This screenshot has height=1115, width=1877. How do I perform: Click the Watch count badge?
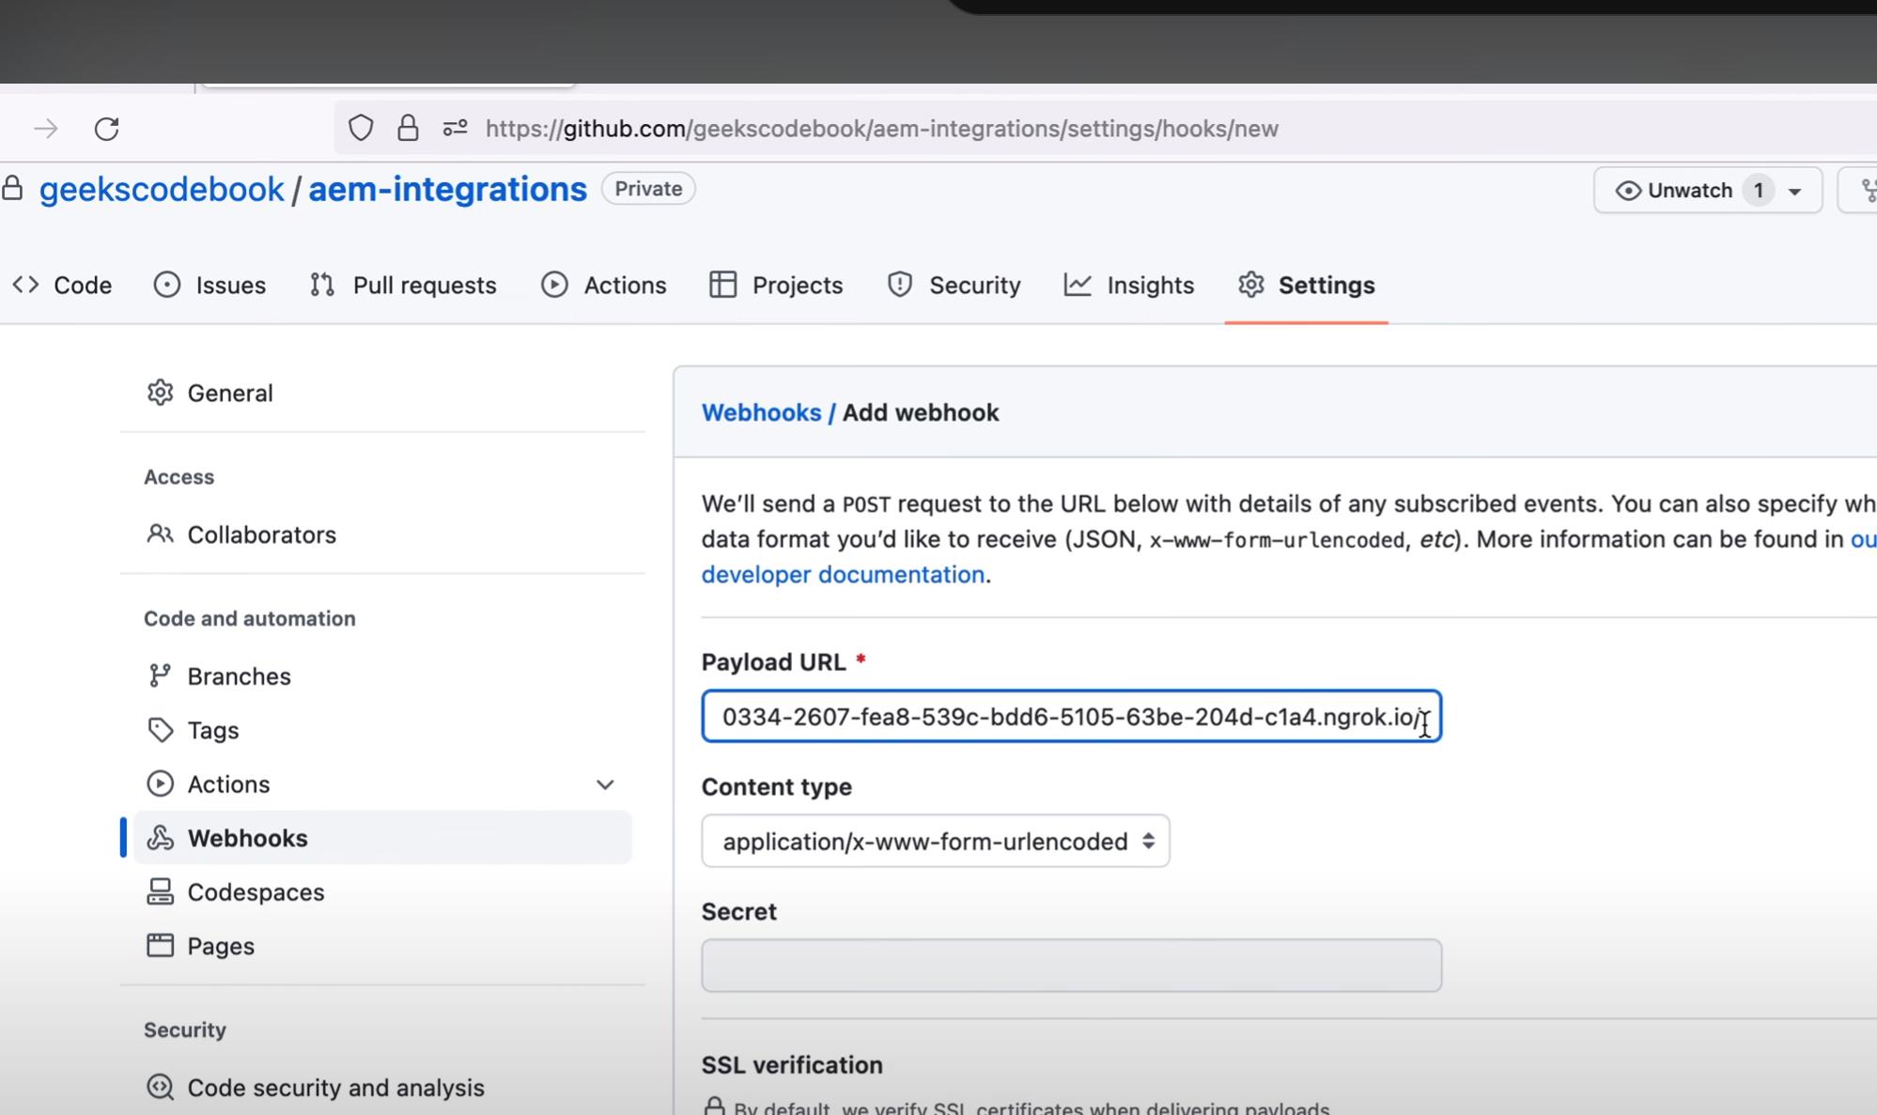pyautogui.click(x=1758, y=191)
